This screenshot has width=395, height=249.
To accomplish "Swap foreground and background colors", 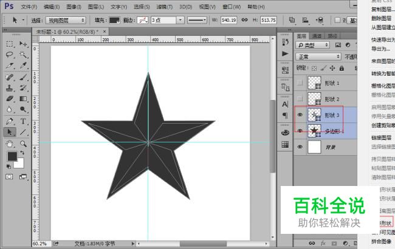I will pos(22,153).
